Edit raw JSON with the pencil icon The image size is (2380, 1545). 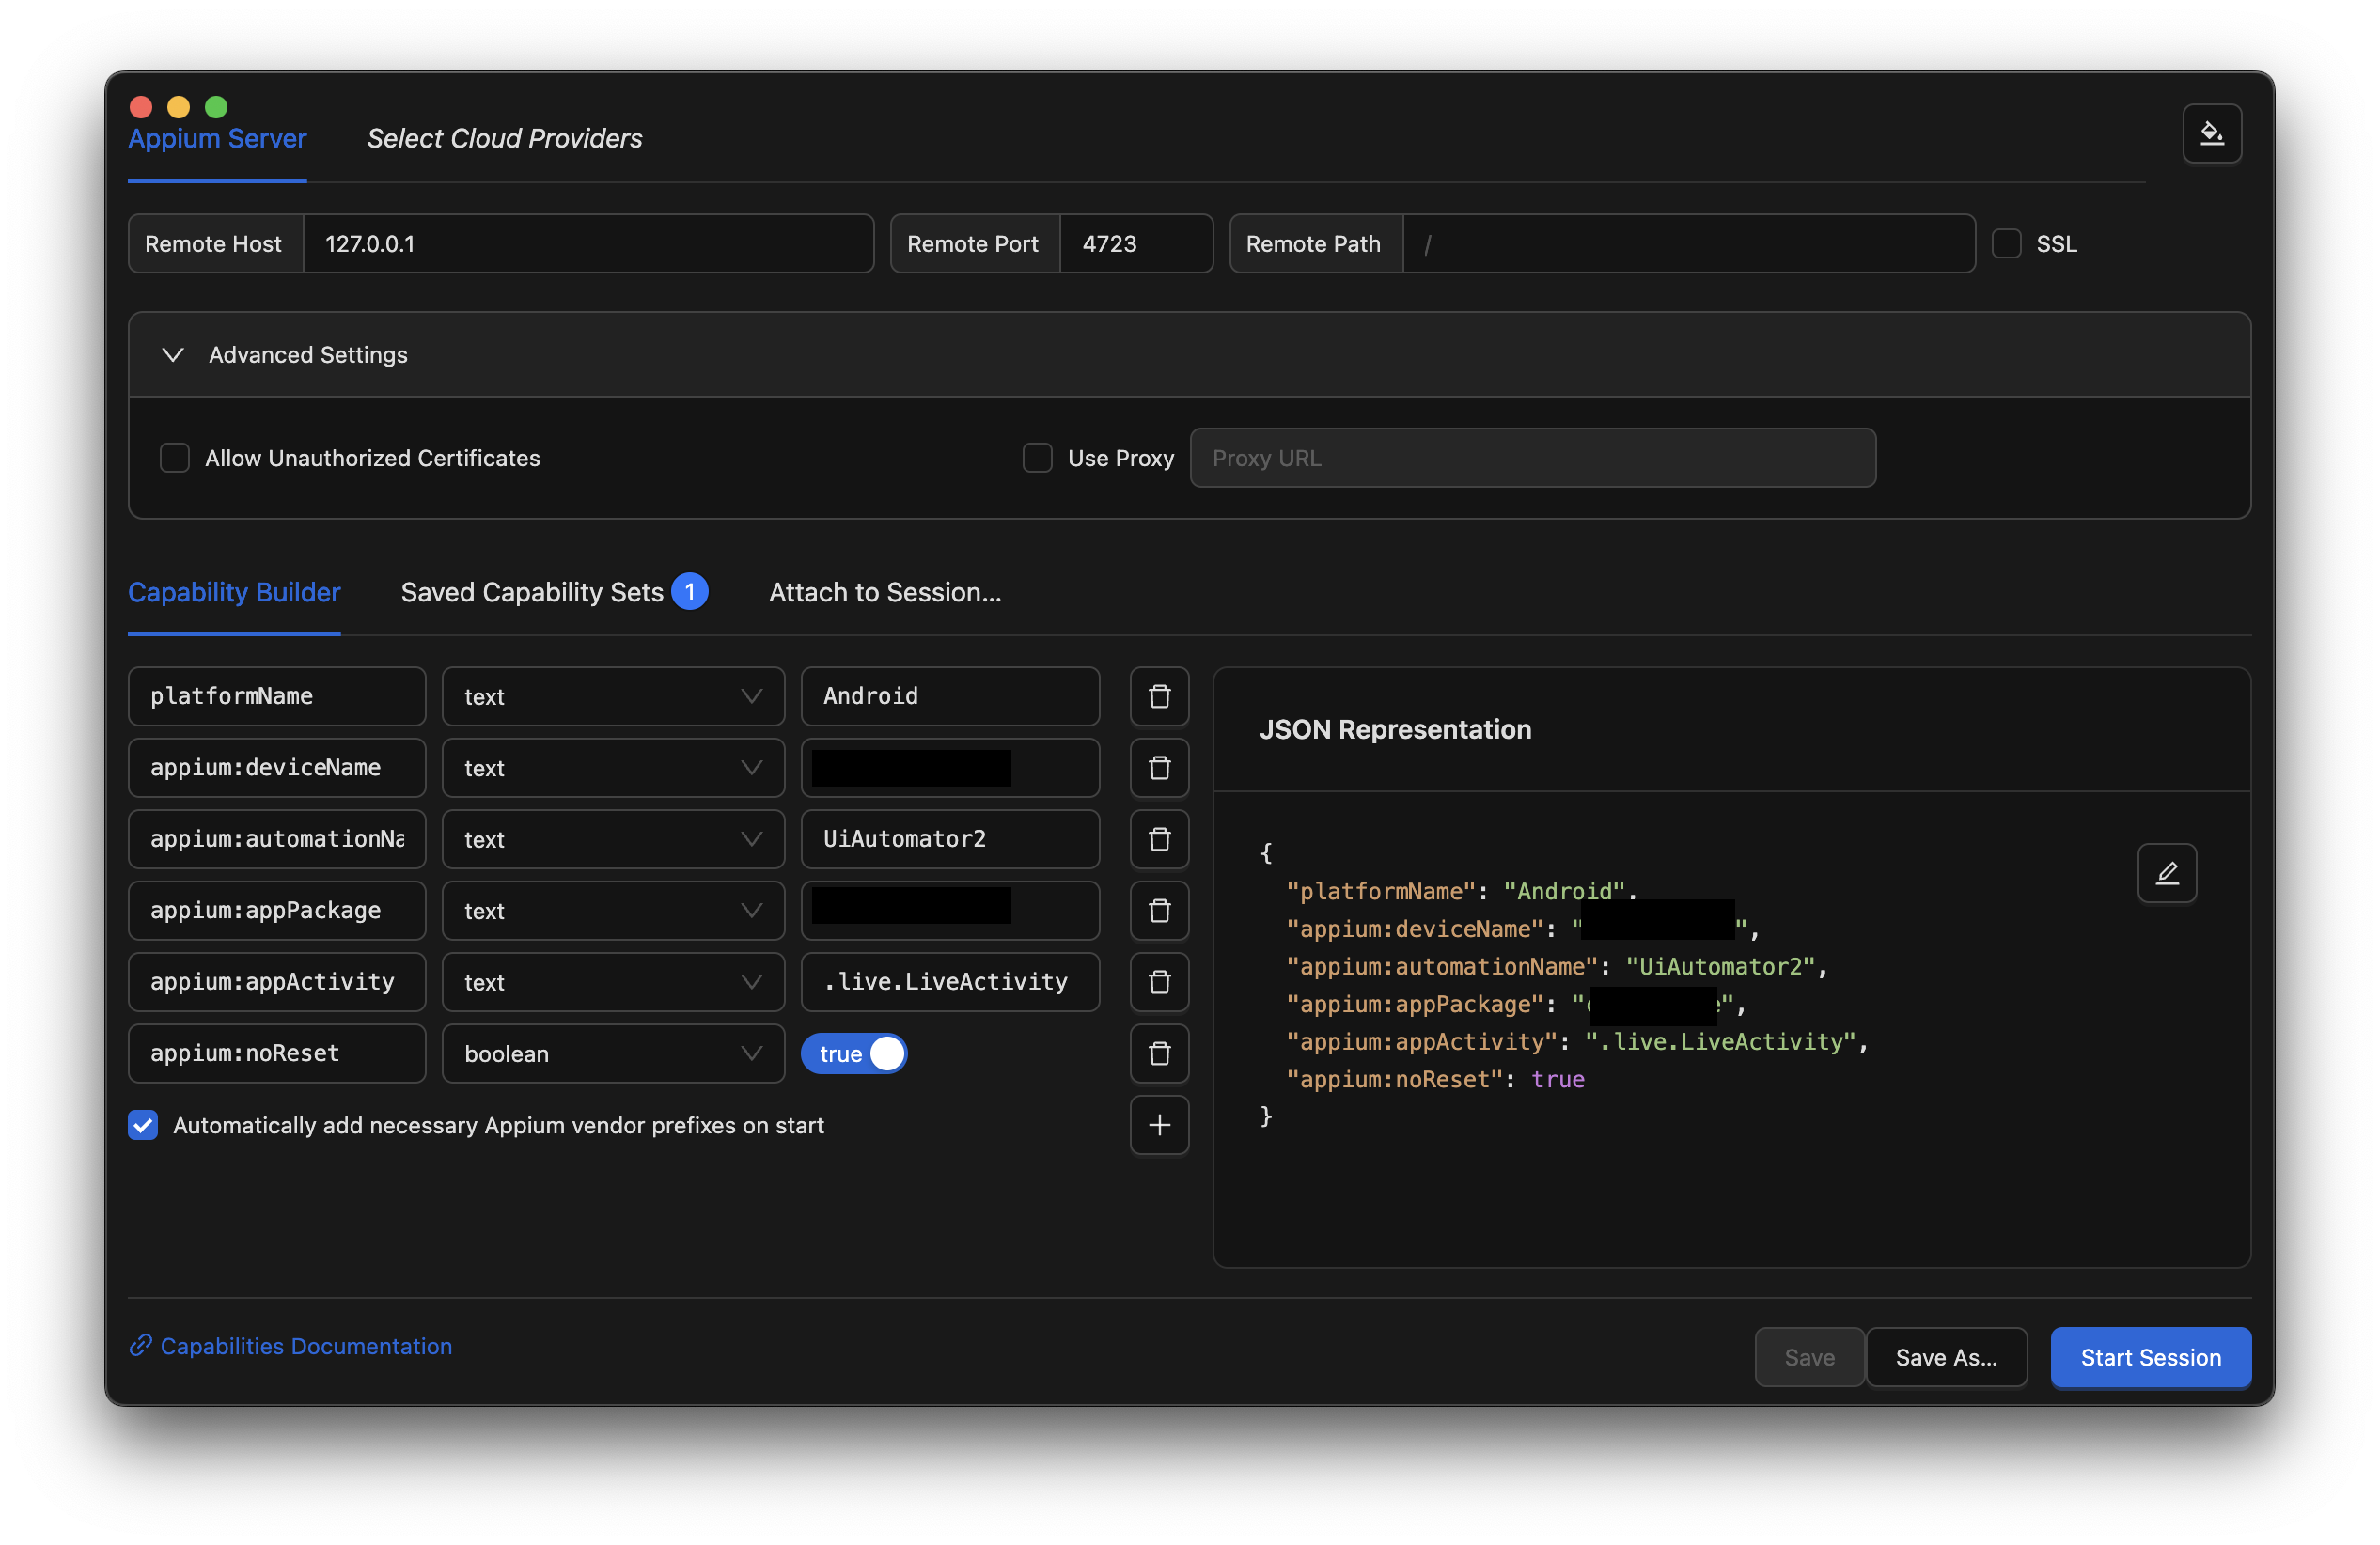[2166, 873]
